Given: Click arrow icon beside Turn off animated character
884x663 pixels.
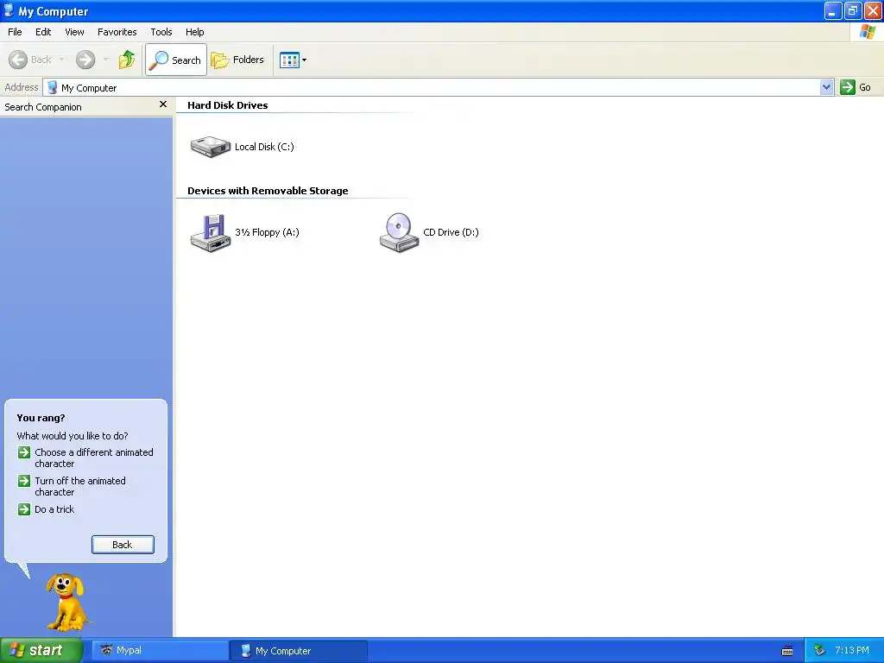Looking at the screenshot, I should 23,481.
